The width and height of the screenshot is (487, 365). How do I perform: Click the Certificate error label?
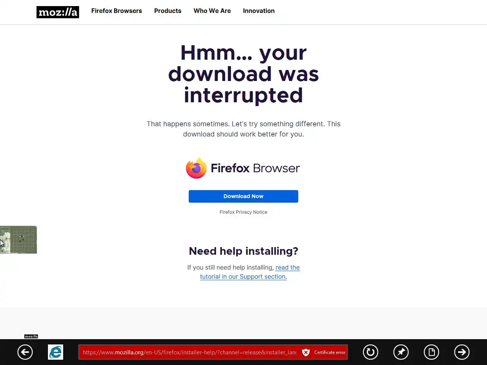330,352
